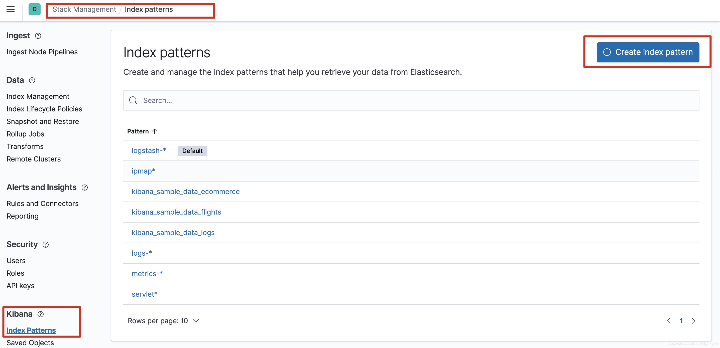Open Rules and Connectors
The height and width of the screenshot is (348, 720).
pyautogui.click(x=43, y=204)
